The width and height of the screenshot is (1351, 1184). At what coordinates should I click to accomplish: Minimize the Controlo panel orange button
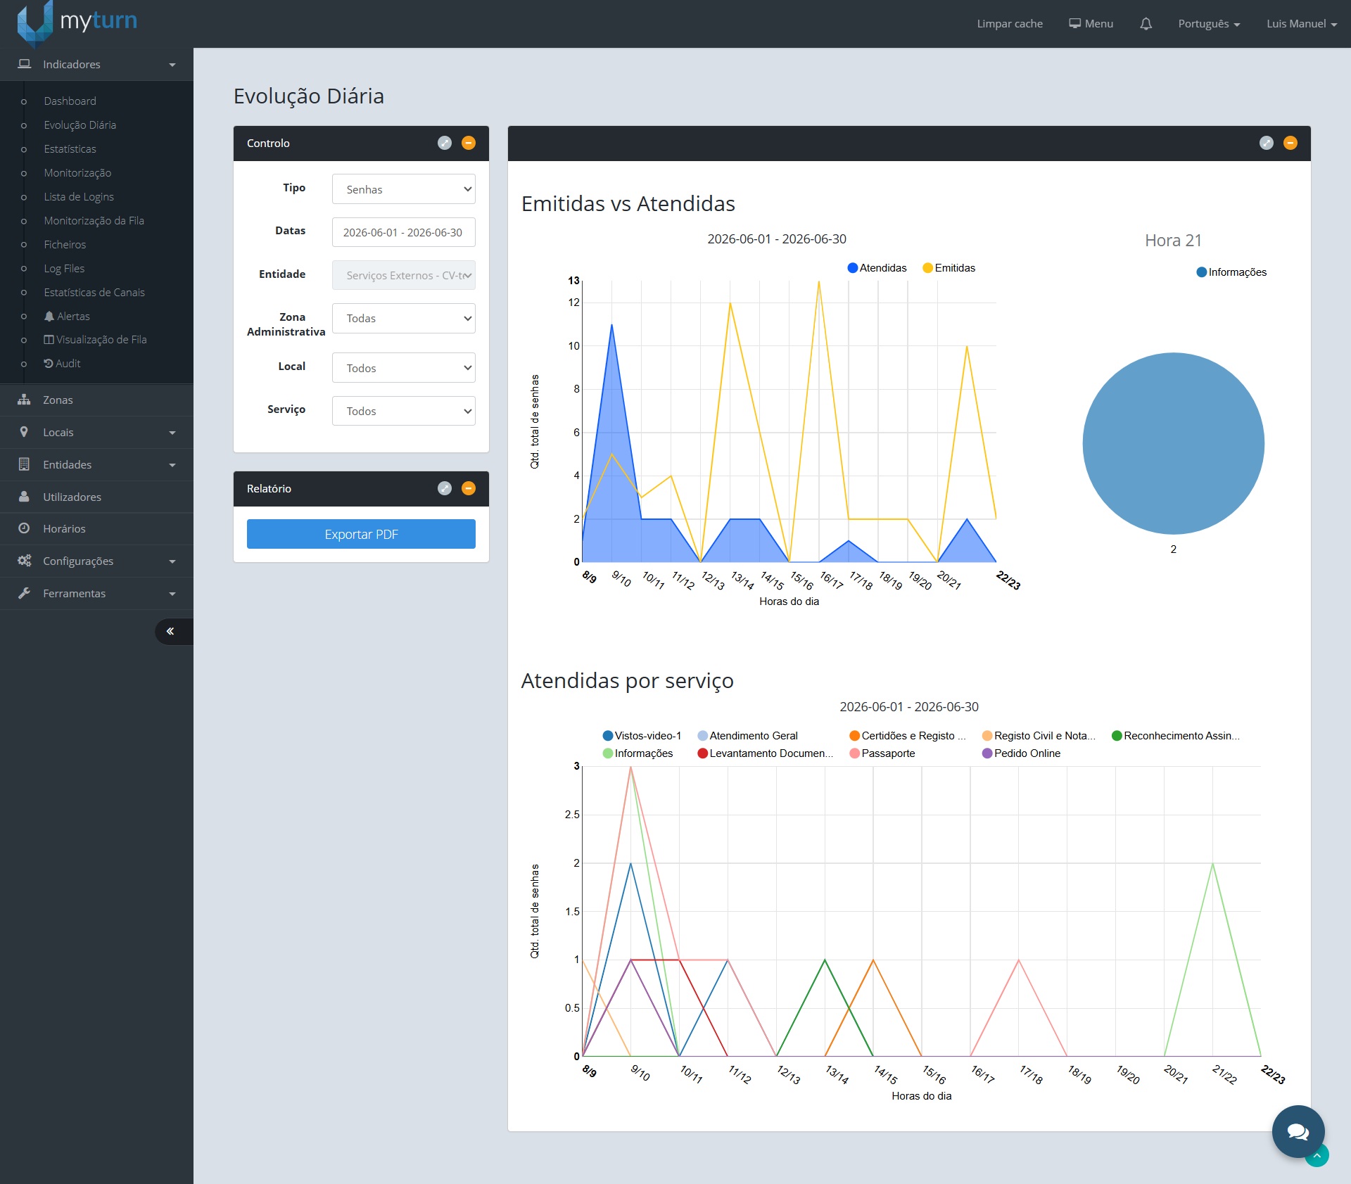click(468, 143)
